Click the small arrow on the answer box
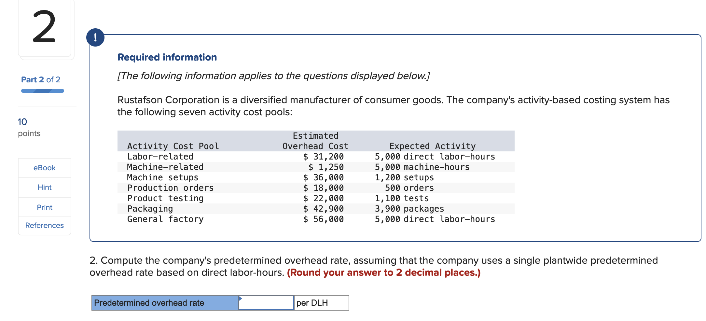Image resolution: width=706 pixels, height=321 pixels. (x=241, y=298)
